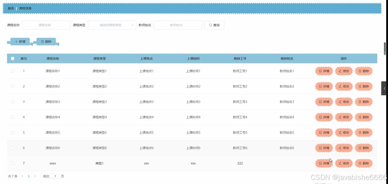Check the checkbox for row 7
Viewport: 388px width, 184px height.
(x=13, y=163)
